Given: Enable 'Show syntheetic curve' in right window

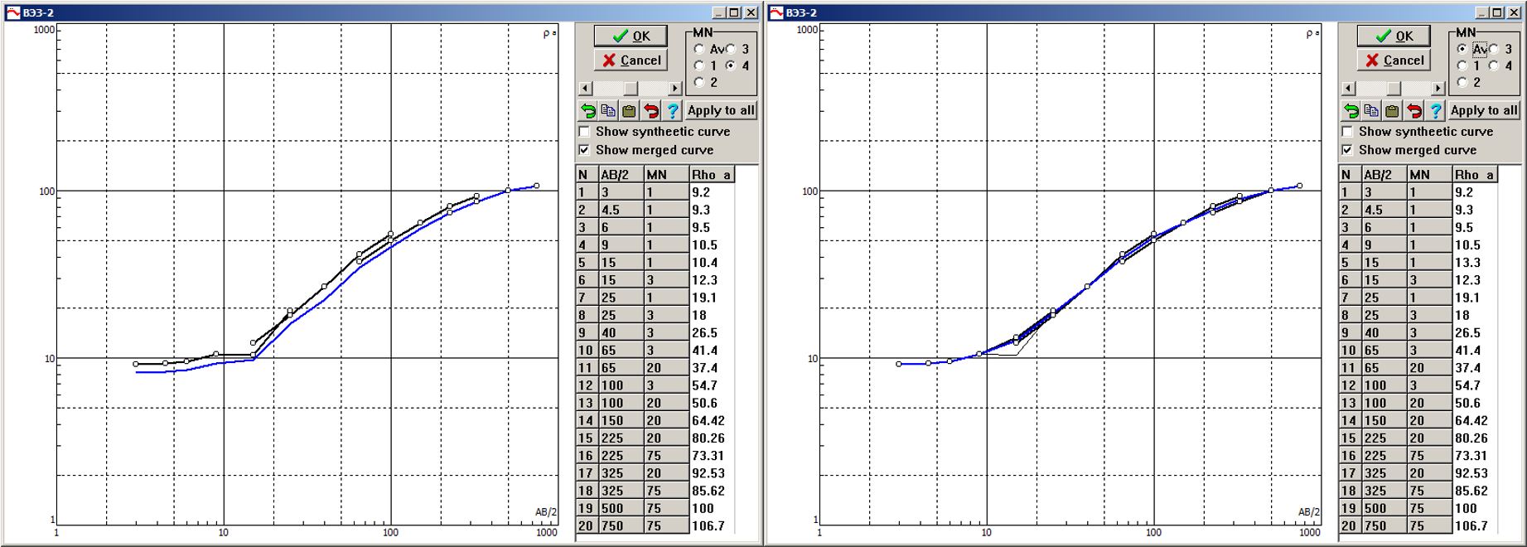Looking at the screenshot, I should (1347, 131).
